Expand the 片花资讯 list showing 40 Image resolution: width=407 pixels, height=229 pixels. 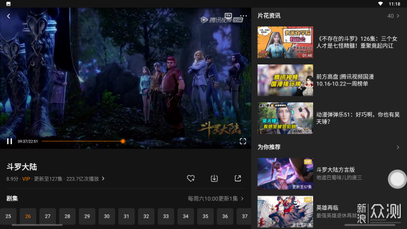click(393, 16)
